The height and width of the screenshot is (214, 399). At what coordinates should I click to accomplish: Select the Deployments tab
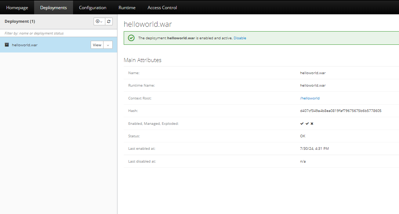point(54,7)
